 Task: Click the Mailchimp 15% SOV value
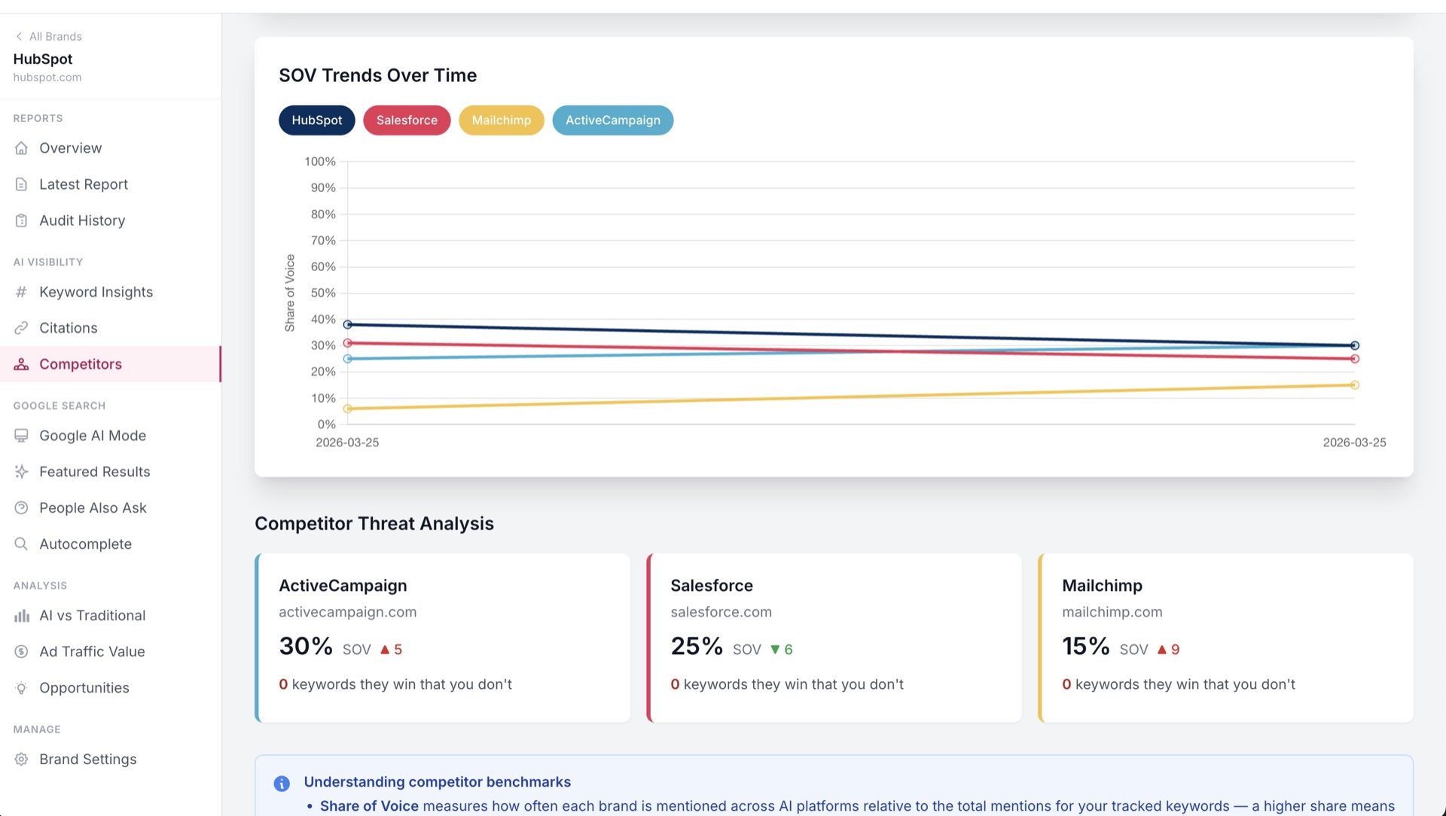click(x=1086, y=647)
